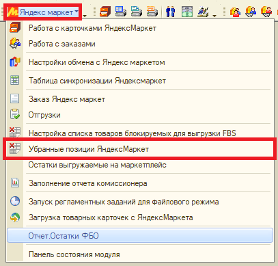
Task: Open Таблица синхронизации Яндексмаркет
Action: 140,81
